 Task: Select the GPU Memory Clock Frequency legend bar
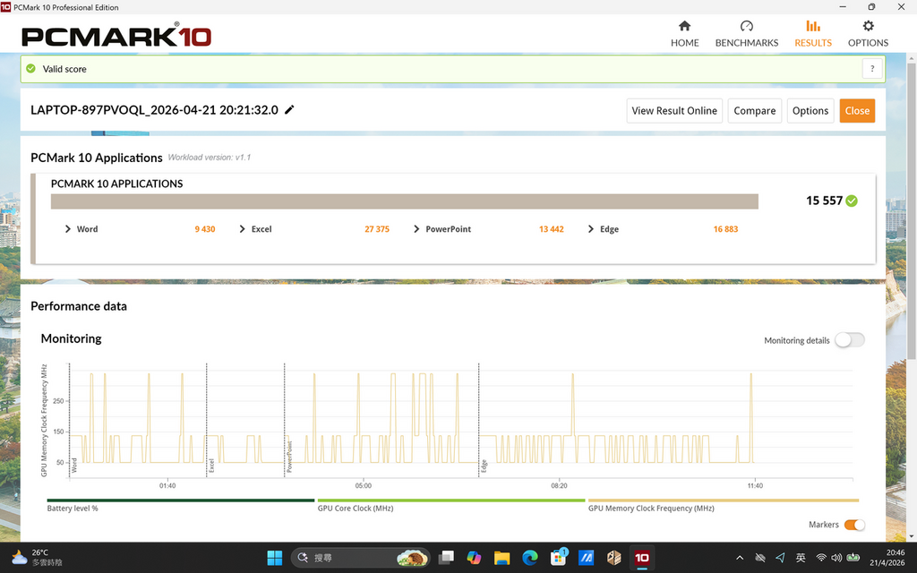coord(724,500)
